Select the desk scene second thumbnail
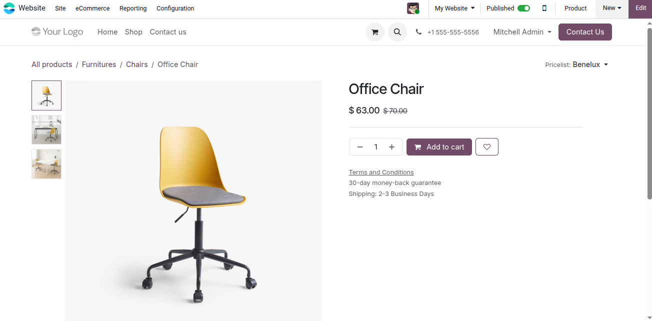 (46, 129)
